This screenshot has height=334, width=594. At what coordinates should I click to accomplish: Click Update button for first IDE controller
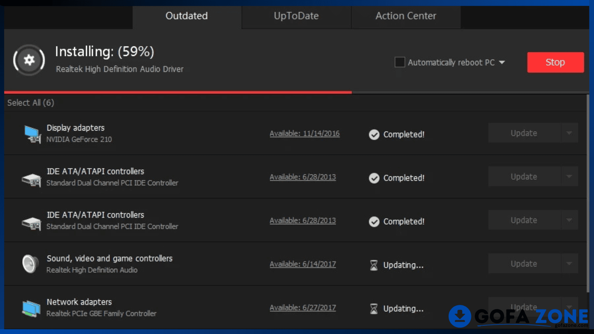pos(524,177)
